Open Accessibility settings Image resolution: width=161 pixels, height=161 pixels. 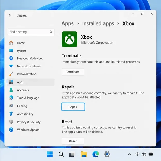[31, 114]
